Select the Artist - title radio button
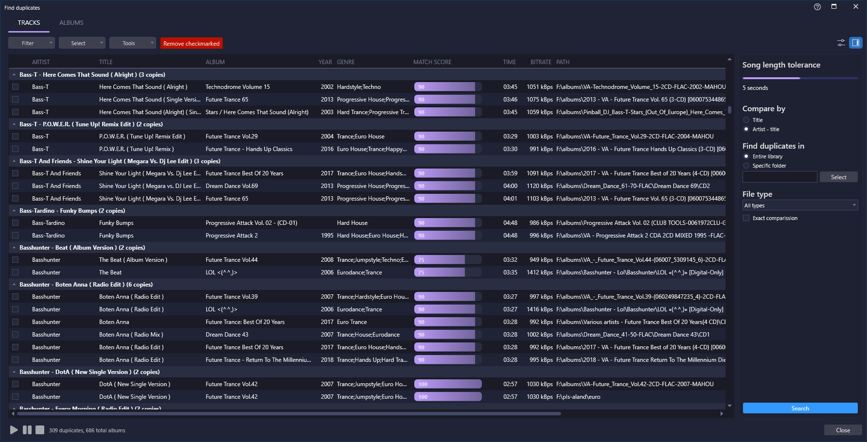Viewport: 867px width, 442px height. click(x=746, y=129)
